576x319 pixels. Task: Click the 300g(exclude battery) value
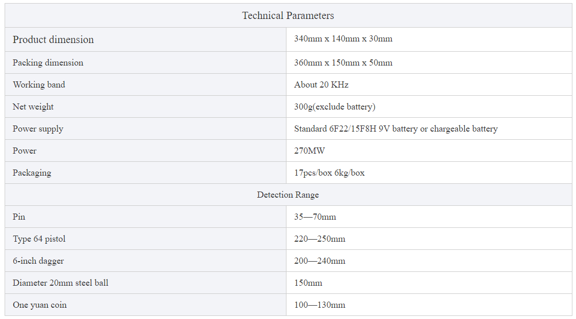tap(335, 107)
